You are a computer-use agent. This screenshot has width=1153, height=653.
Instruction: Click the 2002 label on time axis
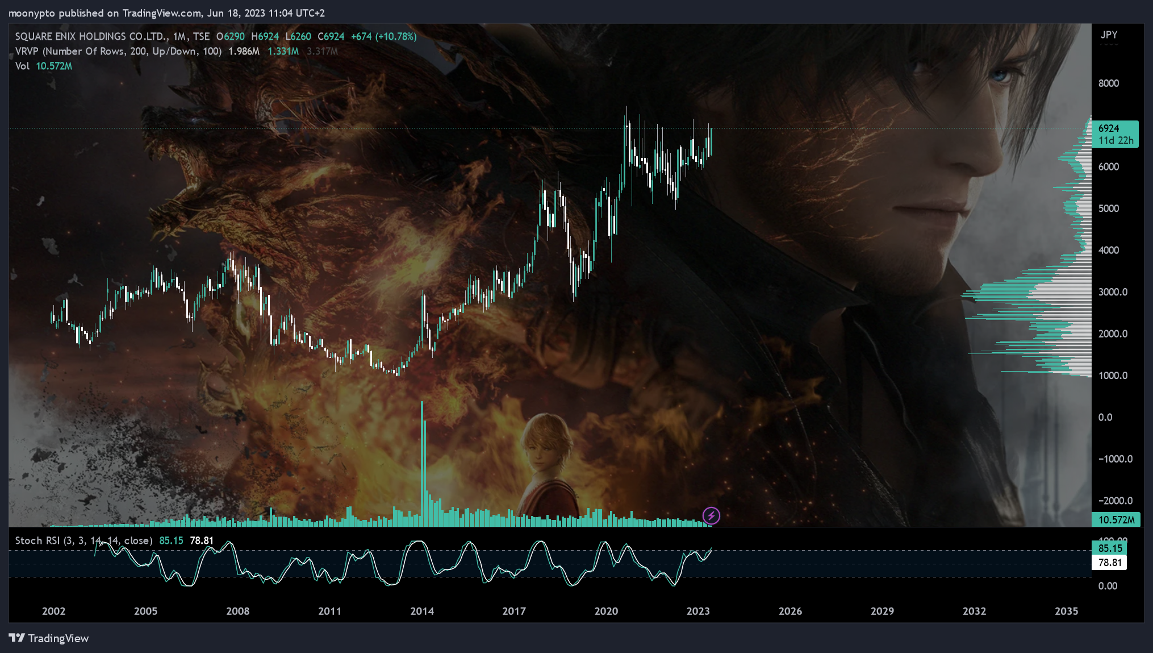click(x=54, y=611)
